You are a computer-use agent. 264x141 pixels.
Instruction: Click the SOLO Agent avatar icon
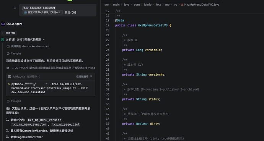pyautogui.click(x=3, y=24)
